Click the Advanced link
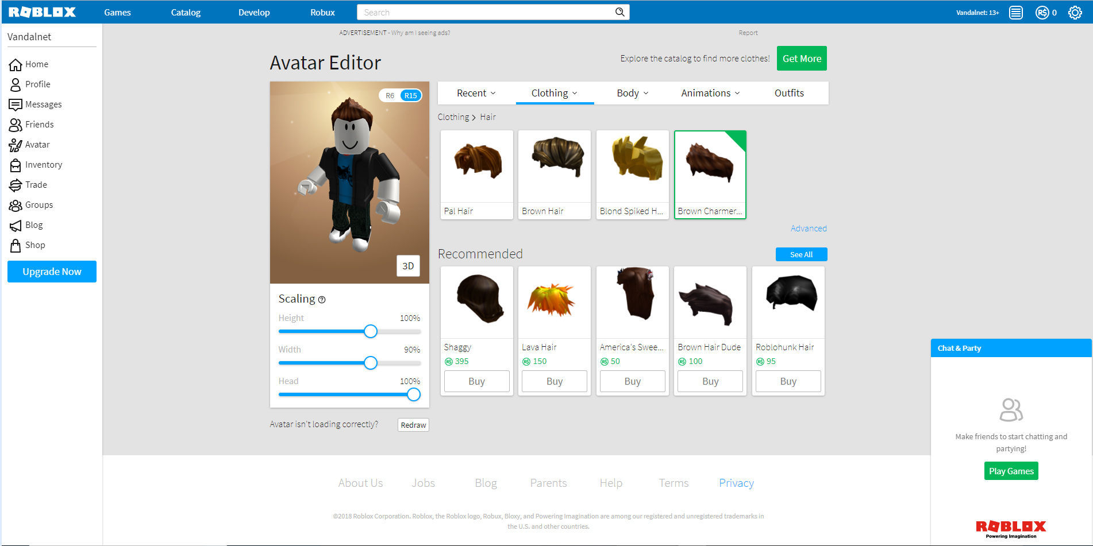Screen dimensions: 1093x546 [x=808, y=229]
